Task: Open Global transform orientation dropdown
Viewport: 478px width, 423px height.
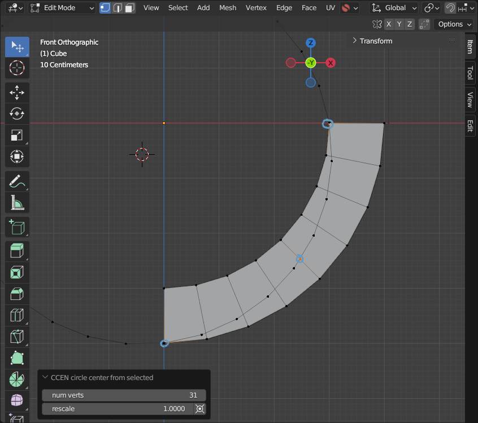Action: 394,8
